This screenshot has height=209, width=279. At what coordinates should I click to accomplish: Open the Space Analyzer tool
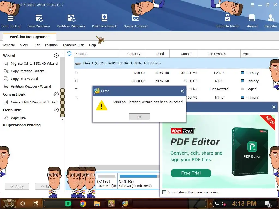pyautogui.click(x=136, y=21)
